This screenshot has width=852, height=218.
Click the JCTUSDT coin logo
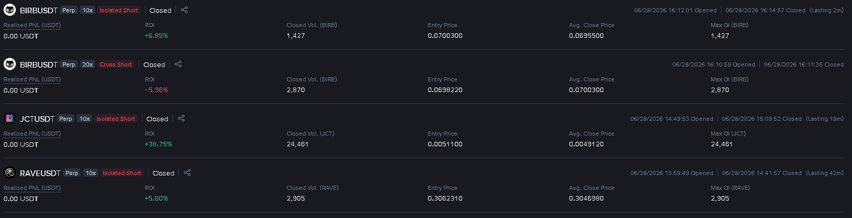coord(10,118)
